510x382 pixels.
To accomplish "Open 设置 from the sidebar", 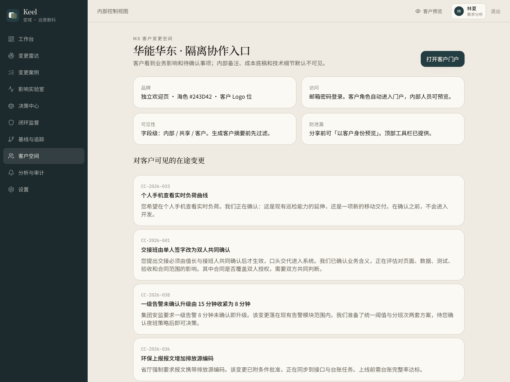I will click(x=44, y=189).
